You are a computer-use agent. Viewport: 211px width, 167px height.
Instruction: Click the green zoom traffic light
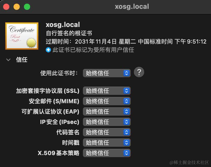(27, 6)
